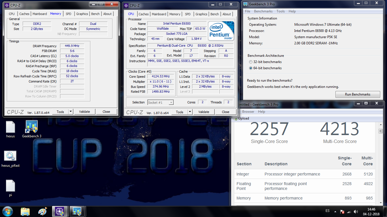Open SPD tab in memory CPU-Z window
The image size is (387, 217).
[69, 14]
